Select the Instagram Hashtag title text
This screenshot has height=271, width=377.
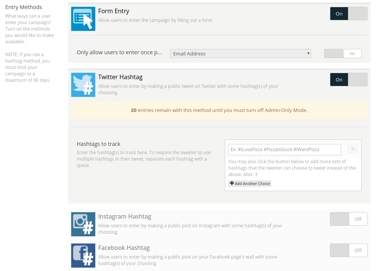125,216
